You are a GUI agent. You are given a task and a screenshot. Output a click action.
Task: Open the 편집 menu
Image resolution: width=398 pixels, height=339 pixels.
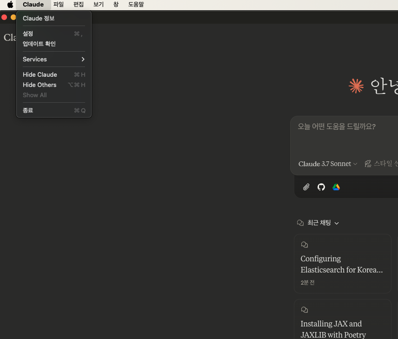pos(79,5)
